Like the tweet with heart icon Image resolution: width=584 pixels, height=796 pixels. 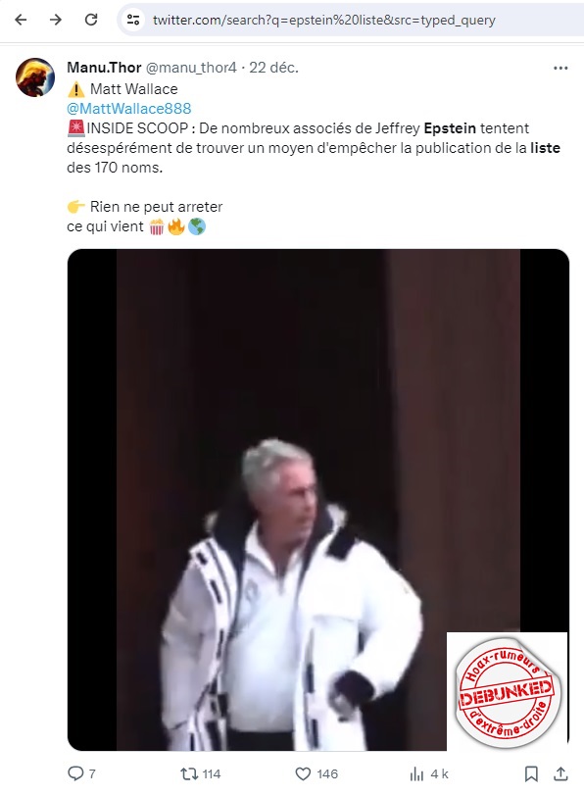click(x=303, y=773)
